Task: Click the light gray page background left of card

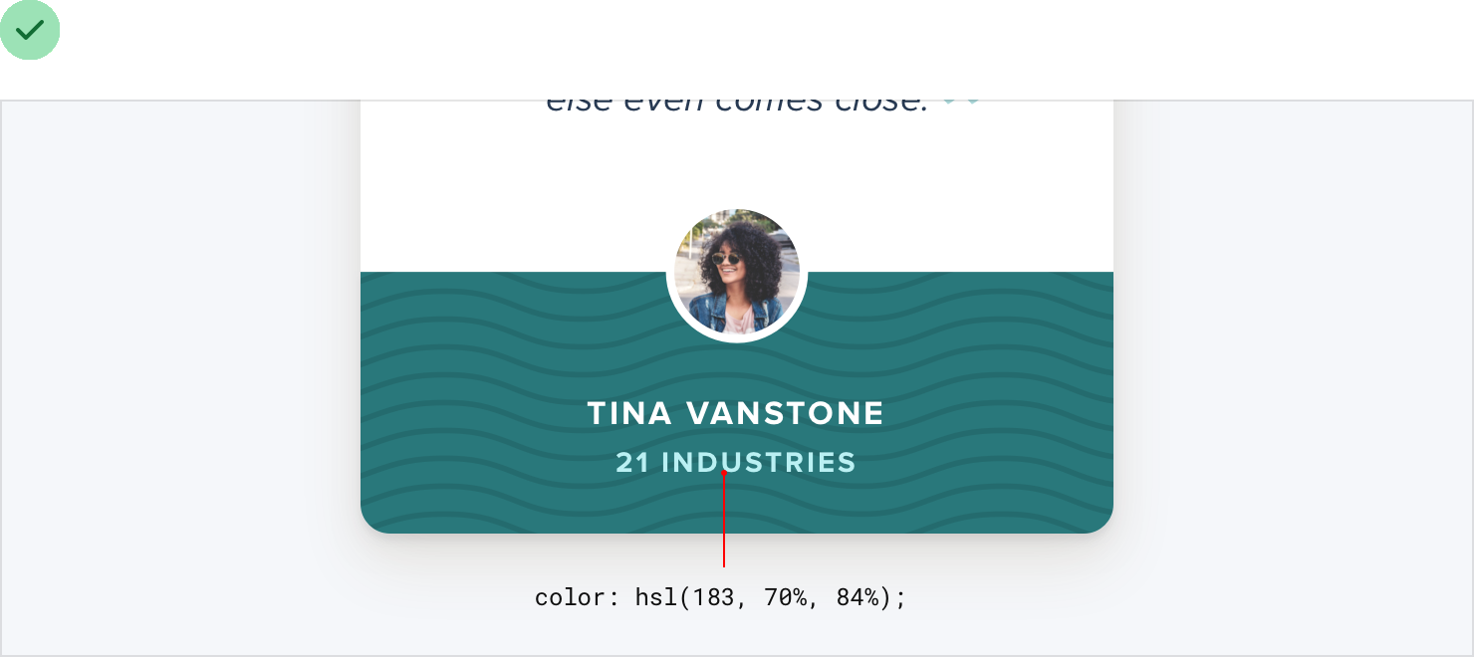Action: (179, 378)
